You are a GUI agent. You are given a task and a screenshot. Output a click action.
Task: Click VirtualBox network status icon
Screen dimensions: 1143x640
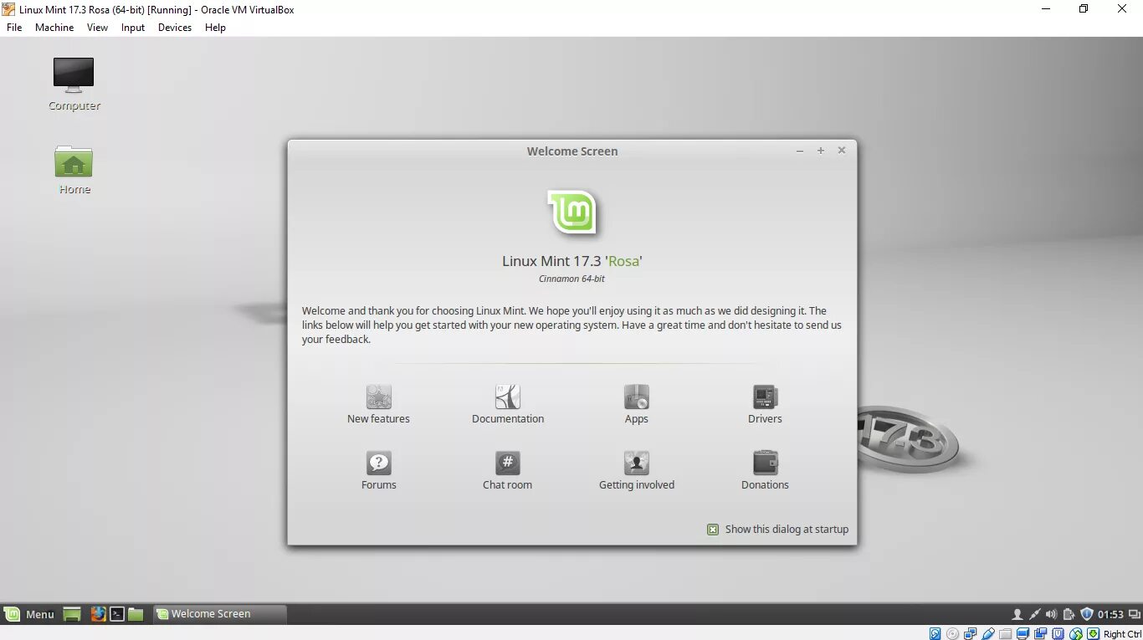970,633
